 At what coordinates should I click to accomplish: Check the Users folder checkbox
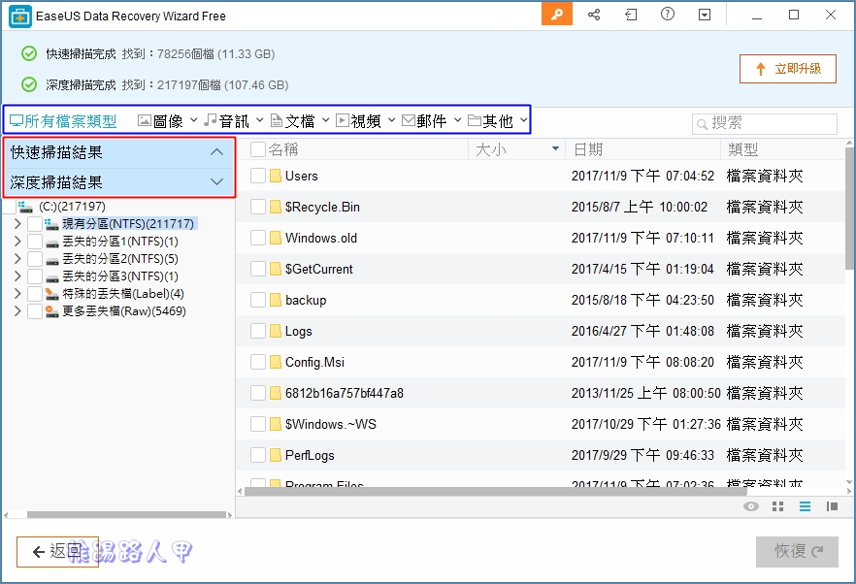click(x=258, y=176)
